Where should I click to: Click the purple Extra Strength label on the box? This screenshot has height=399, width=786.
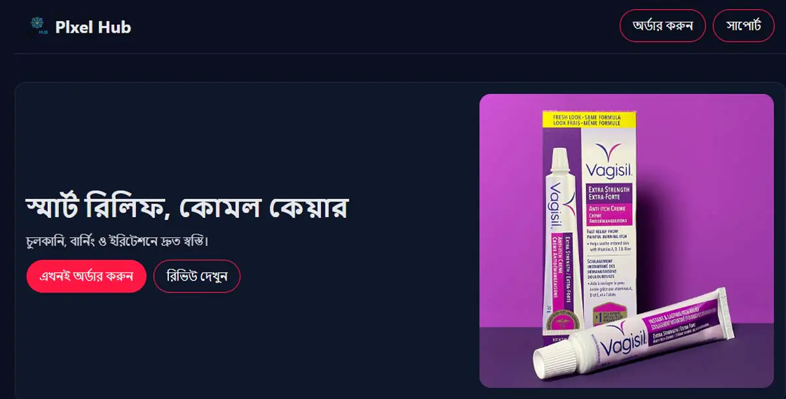click(x=607, y=193)
